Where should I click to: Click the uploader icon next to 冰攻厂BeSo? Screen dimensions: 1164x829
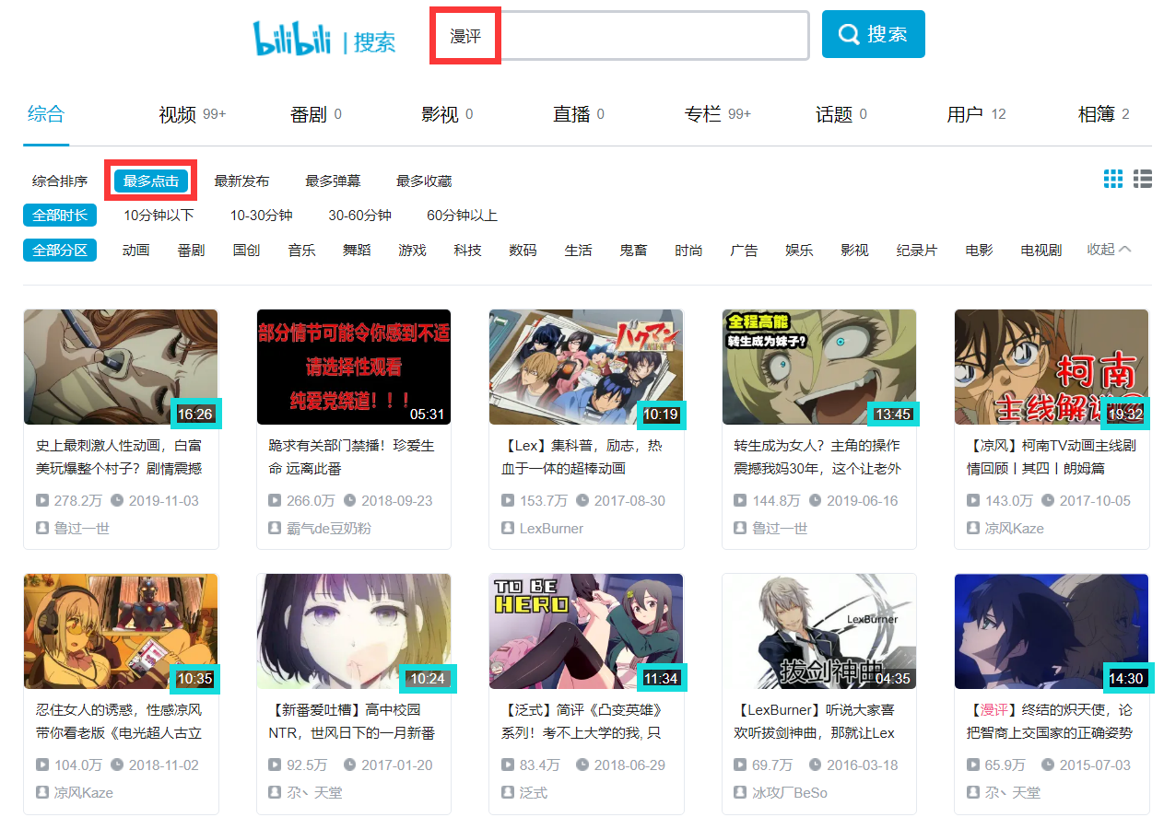[740, 792]
